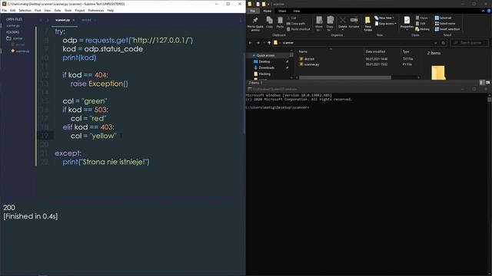Click the Paste icon in Explorer ribbon
This screenshot has width=492, height=276.
pyautogui.click(x=280, y=22)
